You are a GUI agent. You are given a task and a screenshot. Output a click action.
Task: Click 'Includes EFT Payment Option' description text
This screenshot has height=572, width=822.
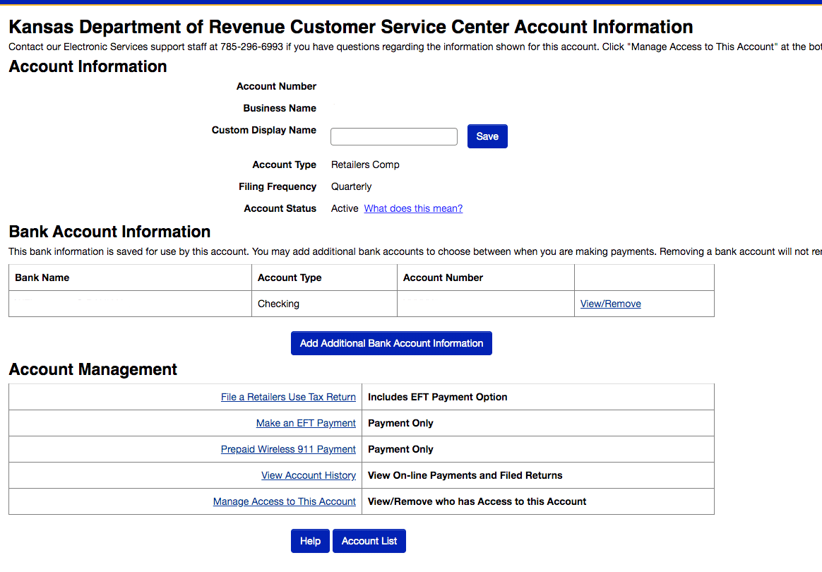click(x=437, y=397)
